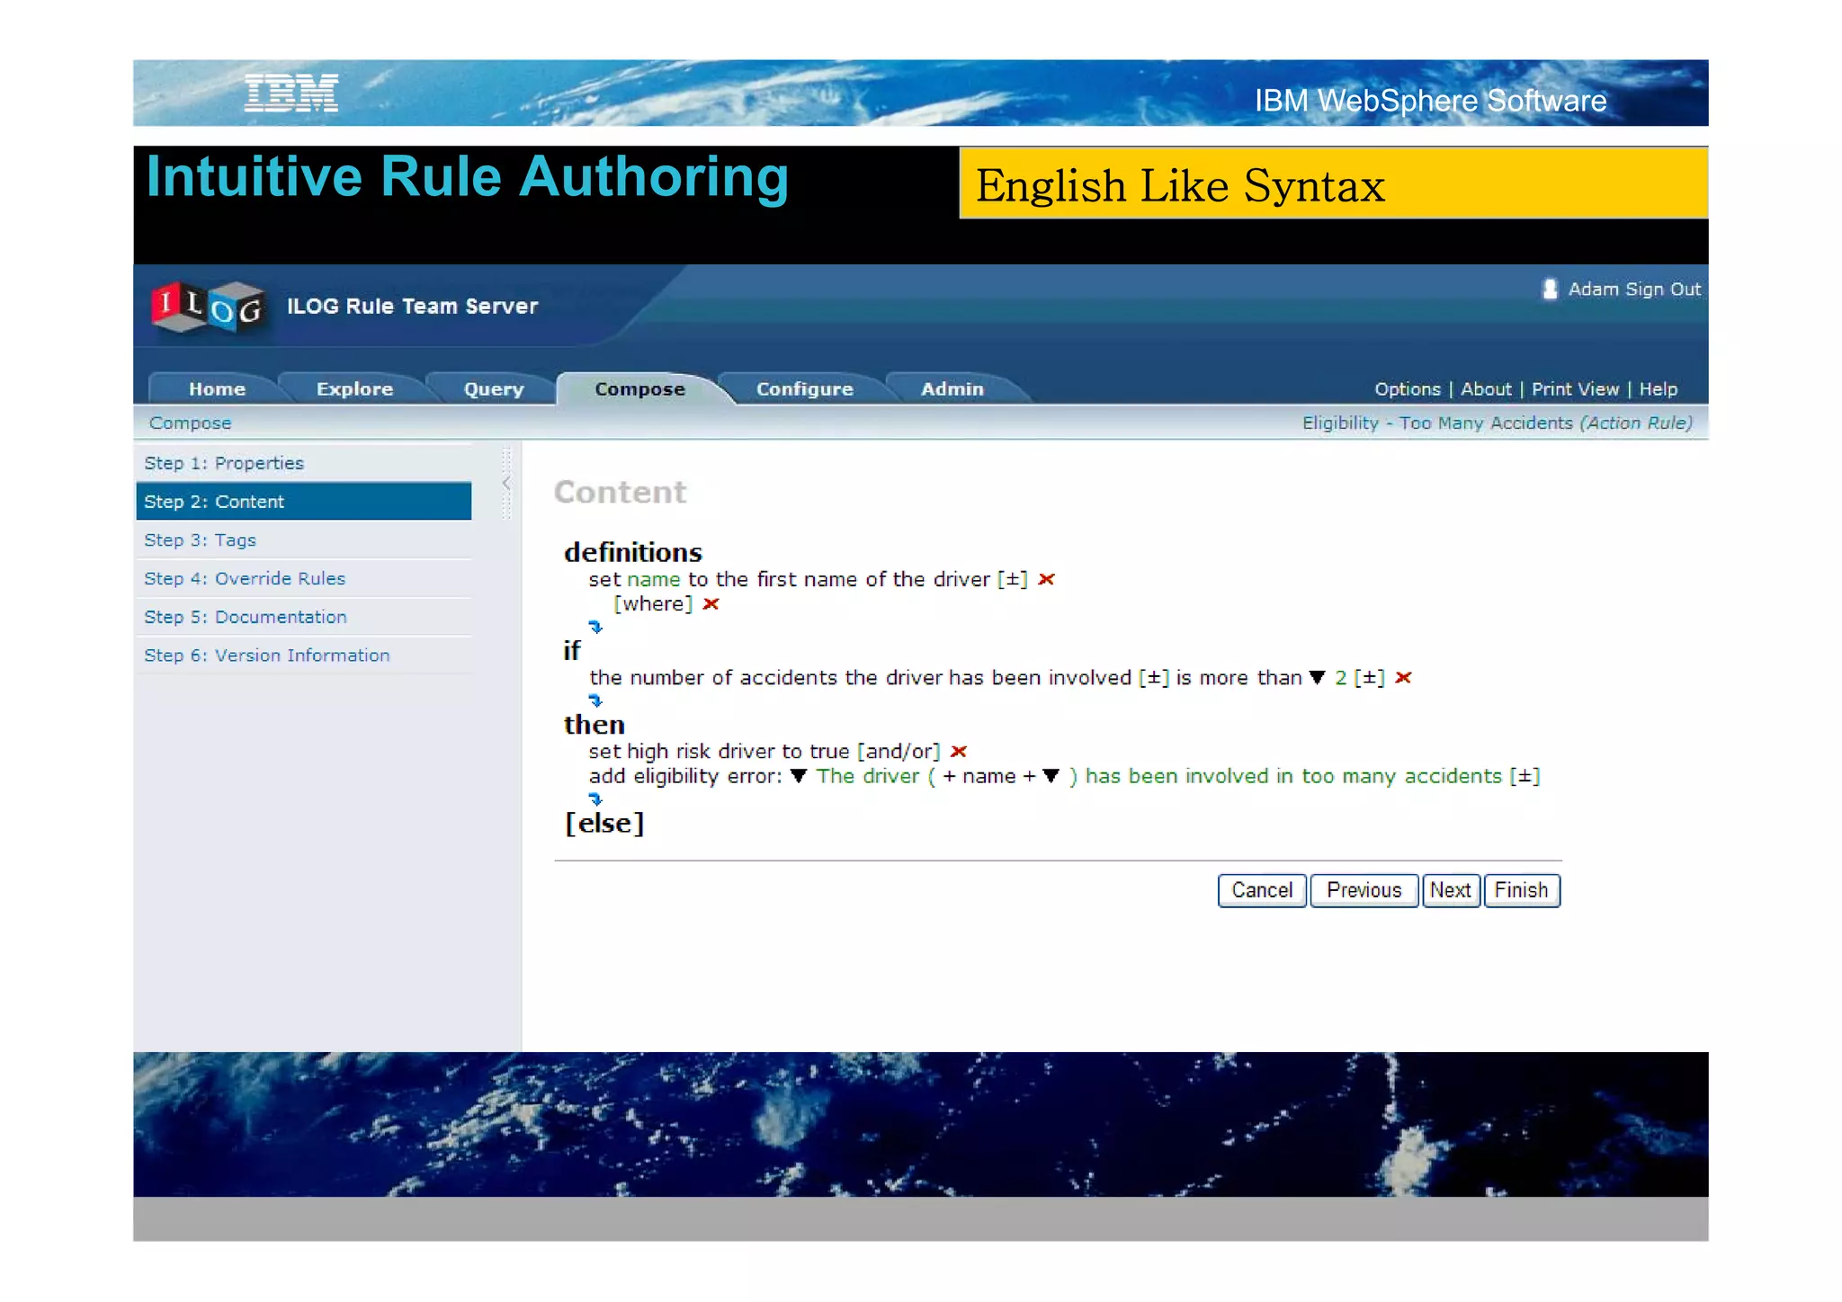Open the Home tab
The image size is (1842, 1302).
tap(217, 389)
